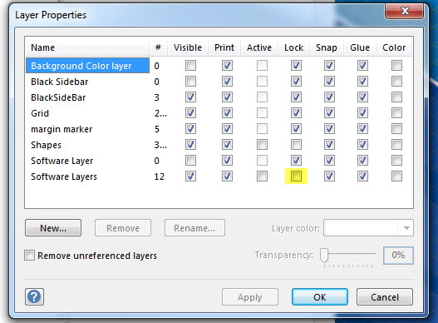Confirm with the OK button

[x=320, y=296]
